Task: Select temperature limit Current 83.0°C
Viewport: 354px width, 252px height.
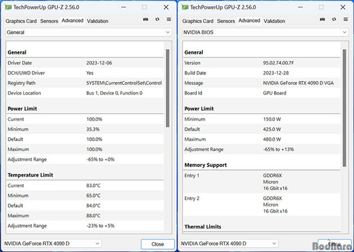Action: tap(93, 185)
